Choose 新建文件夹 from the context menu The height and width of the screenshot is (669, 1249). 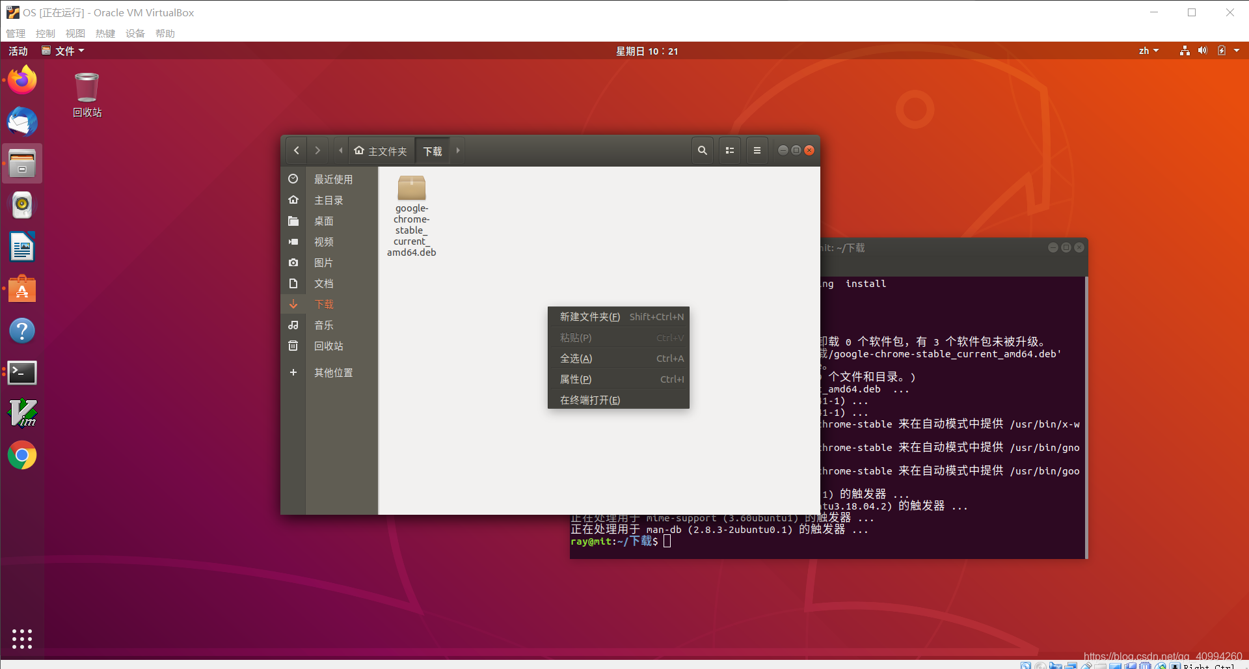(x=619, y=317)
